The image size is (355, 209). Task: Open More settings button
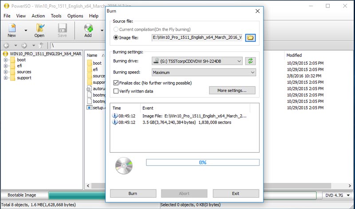pyautogui.click(x=232, y=90)
